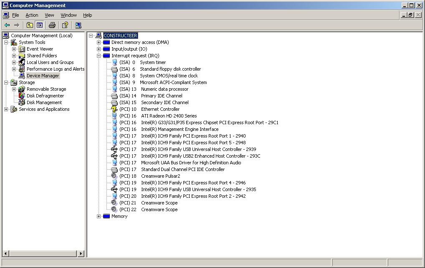Collapse the Storage tree node
This screenshot has width=425, height=268.
6,82
